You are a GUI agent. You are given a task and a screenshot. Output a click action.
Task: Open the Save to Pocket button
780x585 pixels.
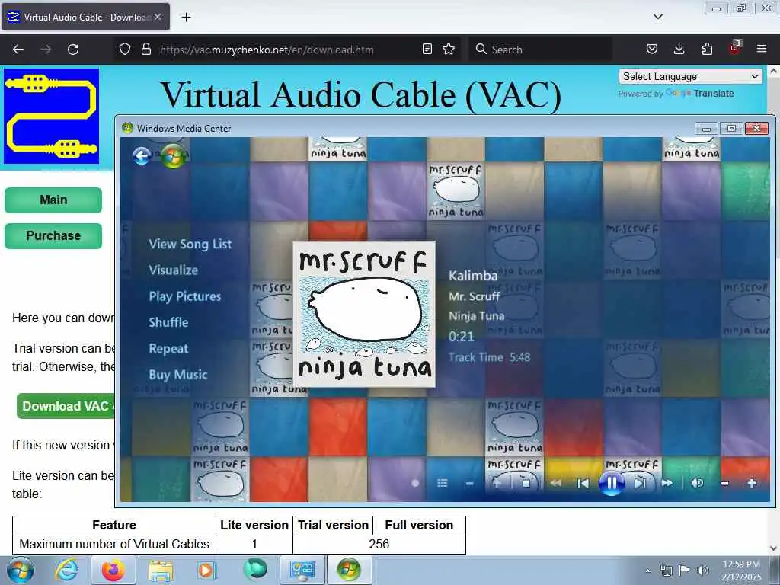point(652,50)
